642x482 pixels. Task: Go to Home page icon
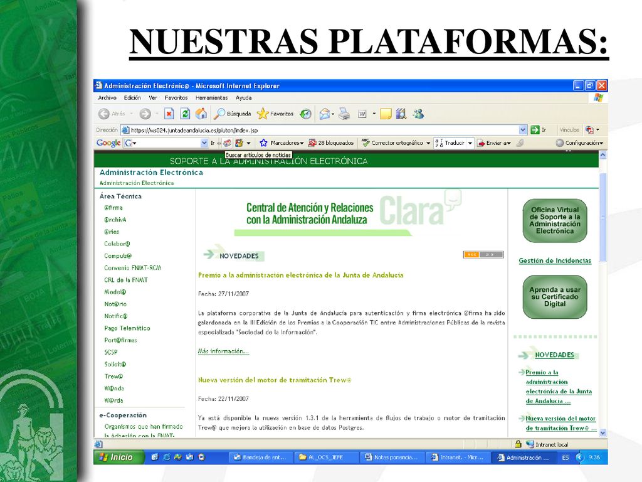coord(201,114)
